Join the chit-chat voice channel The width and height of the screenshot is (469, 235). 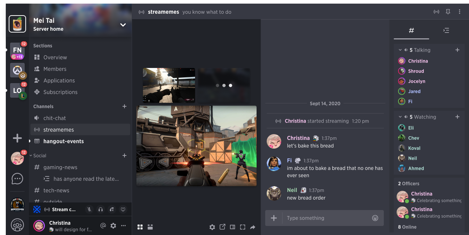(80, 118)
